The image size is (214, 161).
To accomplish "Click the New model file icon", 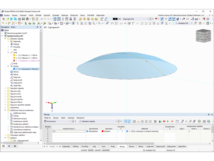I will pos(4,19).
